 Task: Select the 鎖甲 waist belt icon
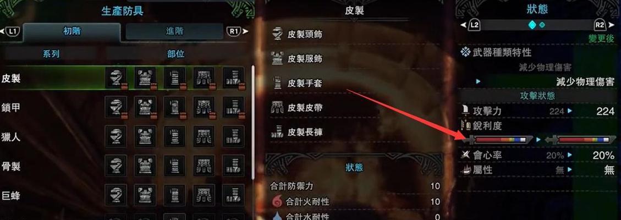tap(204, 107)
